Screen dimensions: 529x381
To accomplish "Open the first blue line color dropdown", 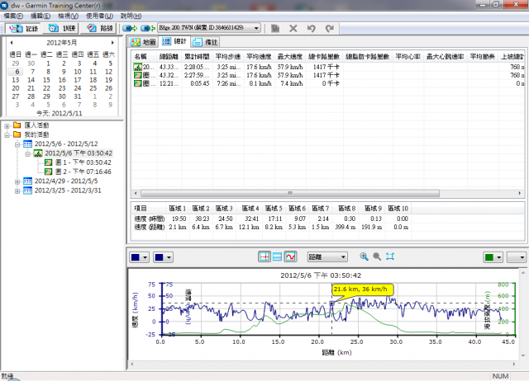I will 139,257.
